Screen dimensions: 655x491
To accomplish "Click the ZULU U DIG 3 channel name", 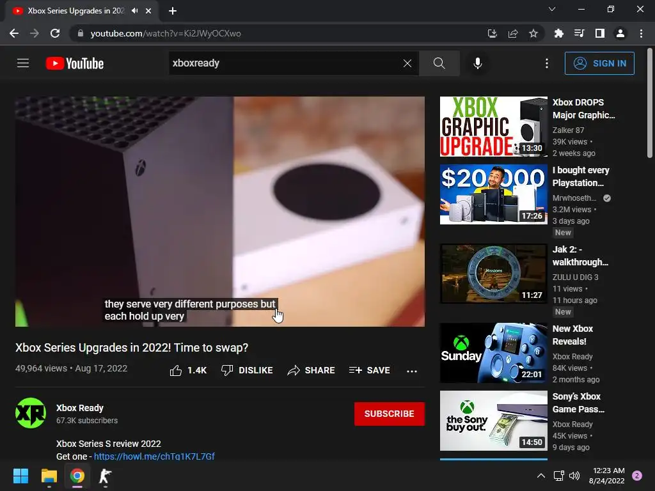I will (575, 277).
